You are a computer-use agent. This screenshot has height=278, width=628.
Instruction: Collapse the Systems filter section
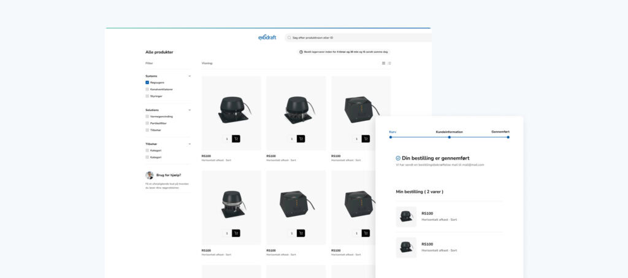190,76
